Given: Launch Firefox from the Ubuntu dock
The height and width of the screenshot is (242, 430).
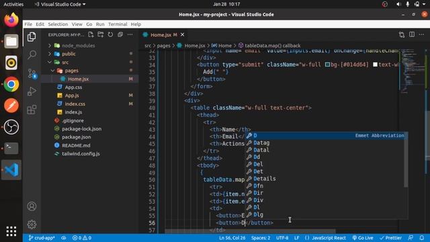Looking at the screenshot, I should coord(11,20).
